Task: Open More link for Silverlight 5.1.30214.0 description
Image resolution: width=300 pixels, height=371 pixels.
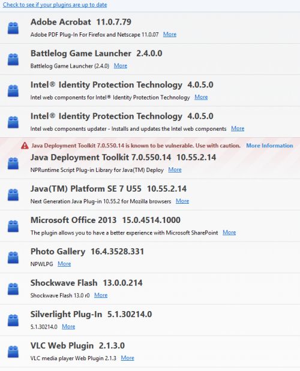Action: click(x=68, y=327)
